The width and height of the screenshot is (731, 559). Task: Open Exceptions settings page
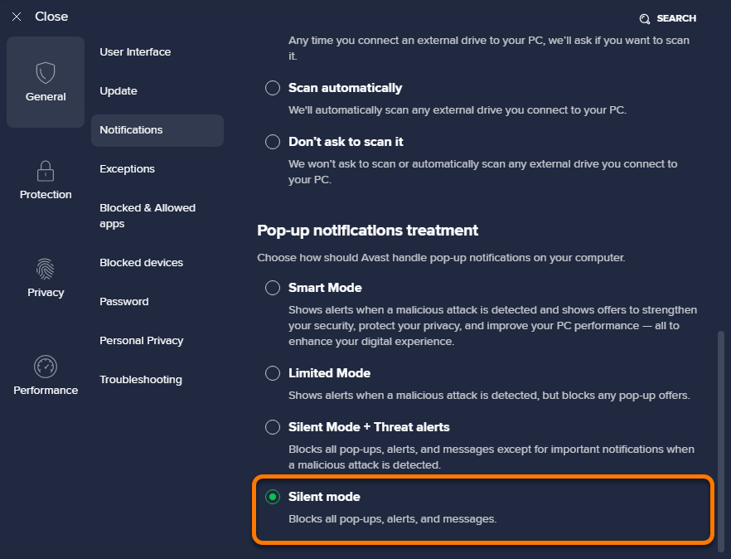click(x=128, y=169)
